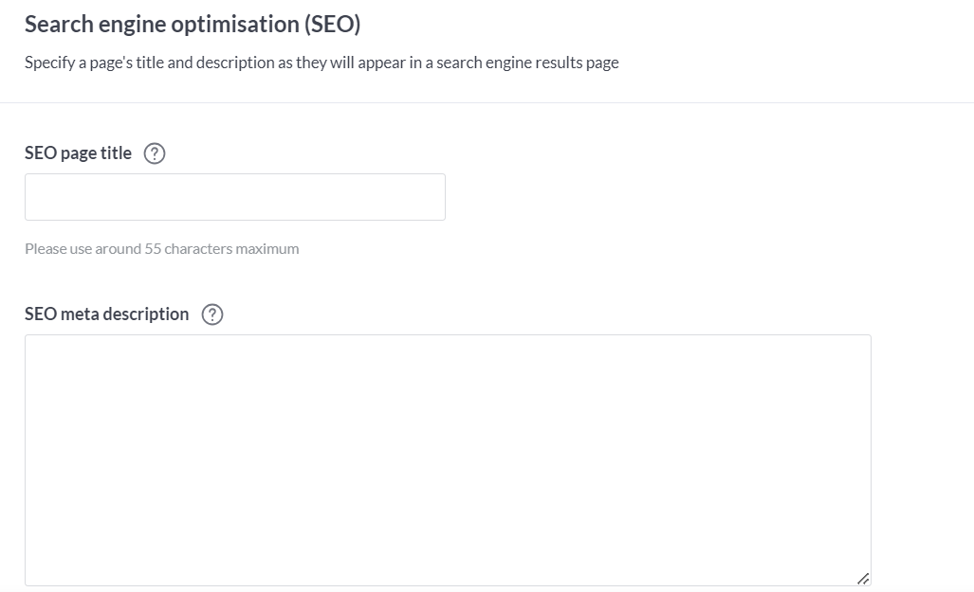Click the horizontal divider under the subtitle
The image size is (974, 592).
point(487,102)
